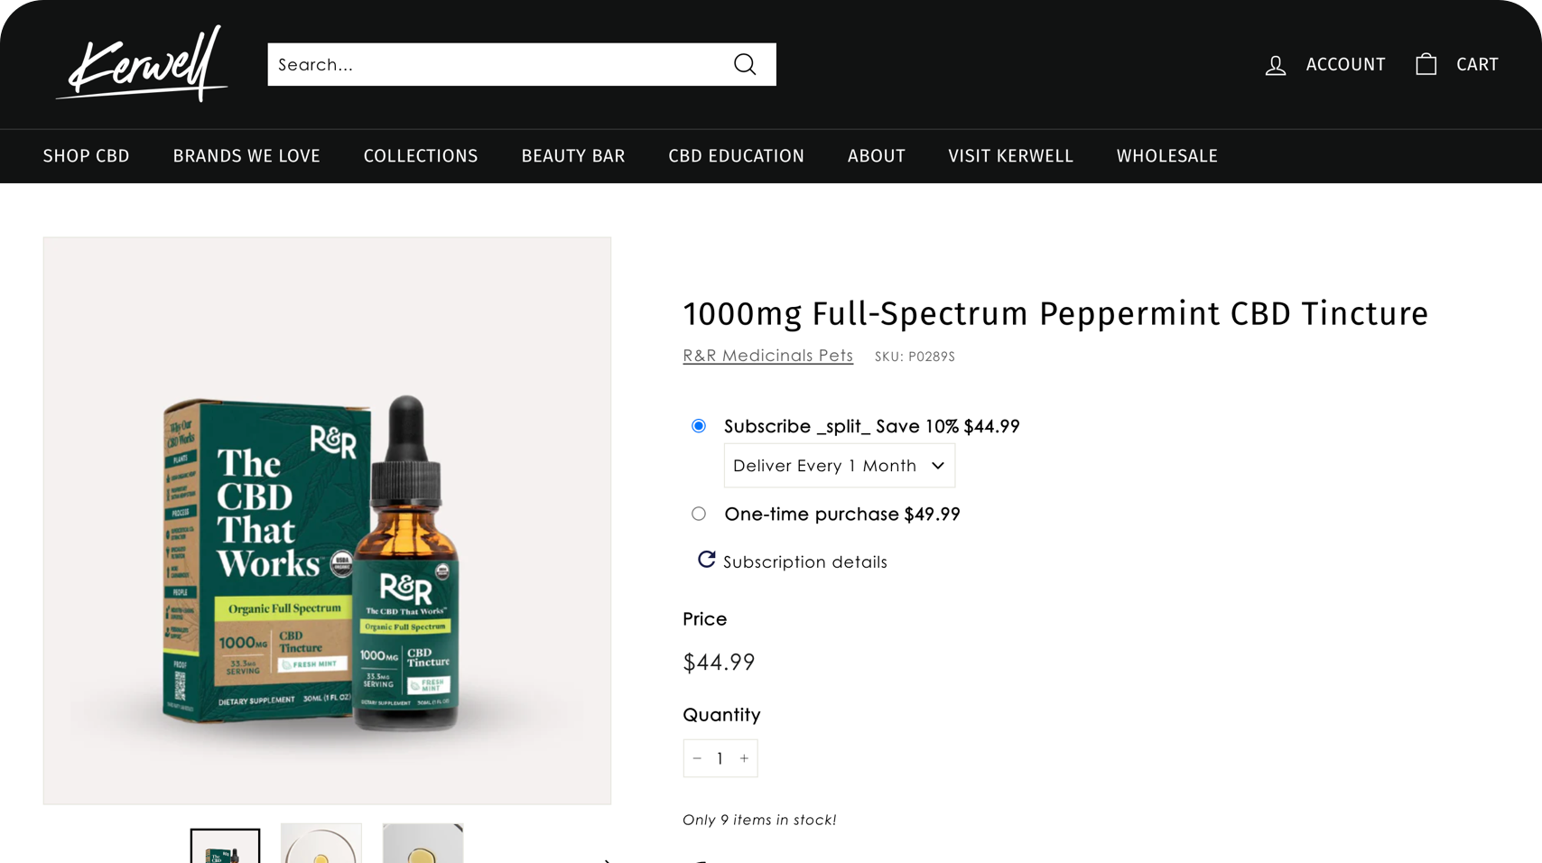Select the Subscribe and Save 10% option
The width and height of the screenshot is (1542, 863).
pos(699,426)
